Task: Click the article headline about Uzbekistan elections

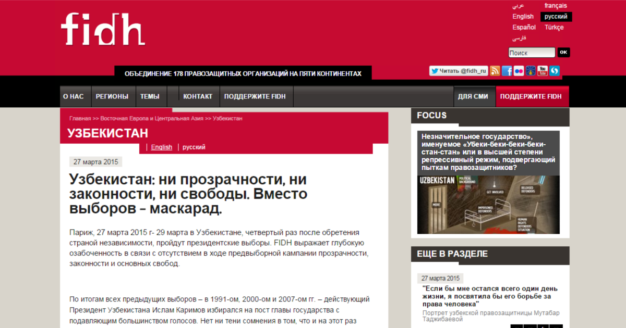Action: click(188, 194)
